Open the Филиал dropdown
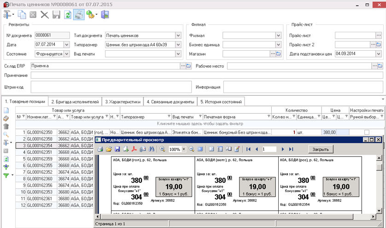386x228 pixels. pyautogui.click(x=278, y=35)
